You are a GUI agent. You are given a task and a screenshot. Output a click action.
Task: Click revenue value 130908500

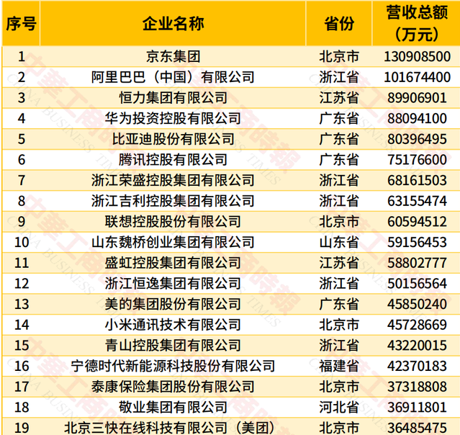(418, 56)
